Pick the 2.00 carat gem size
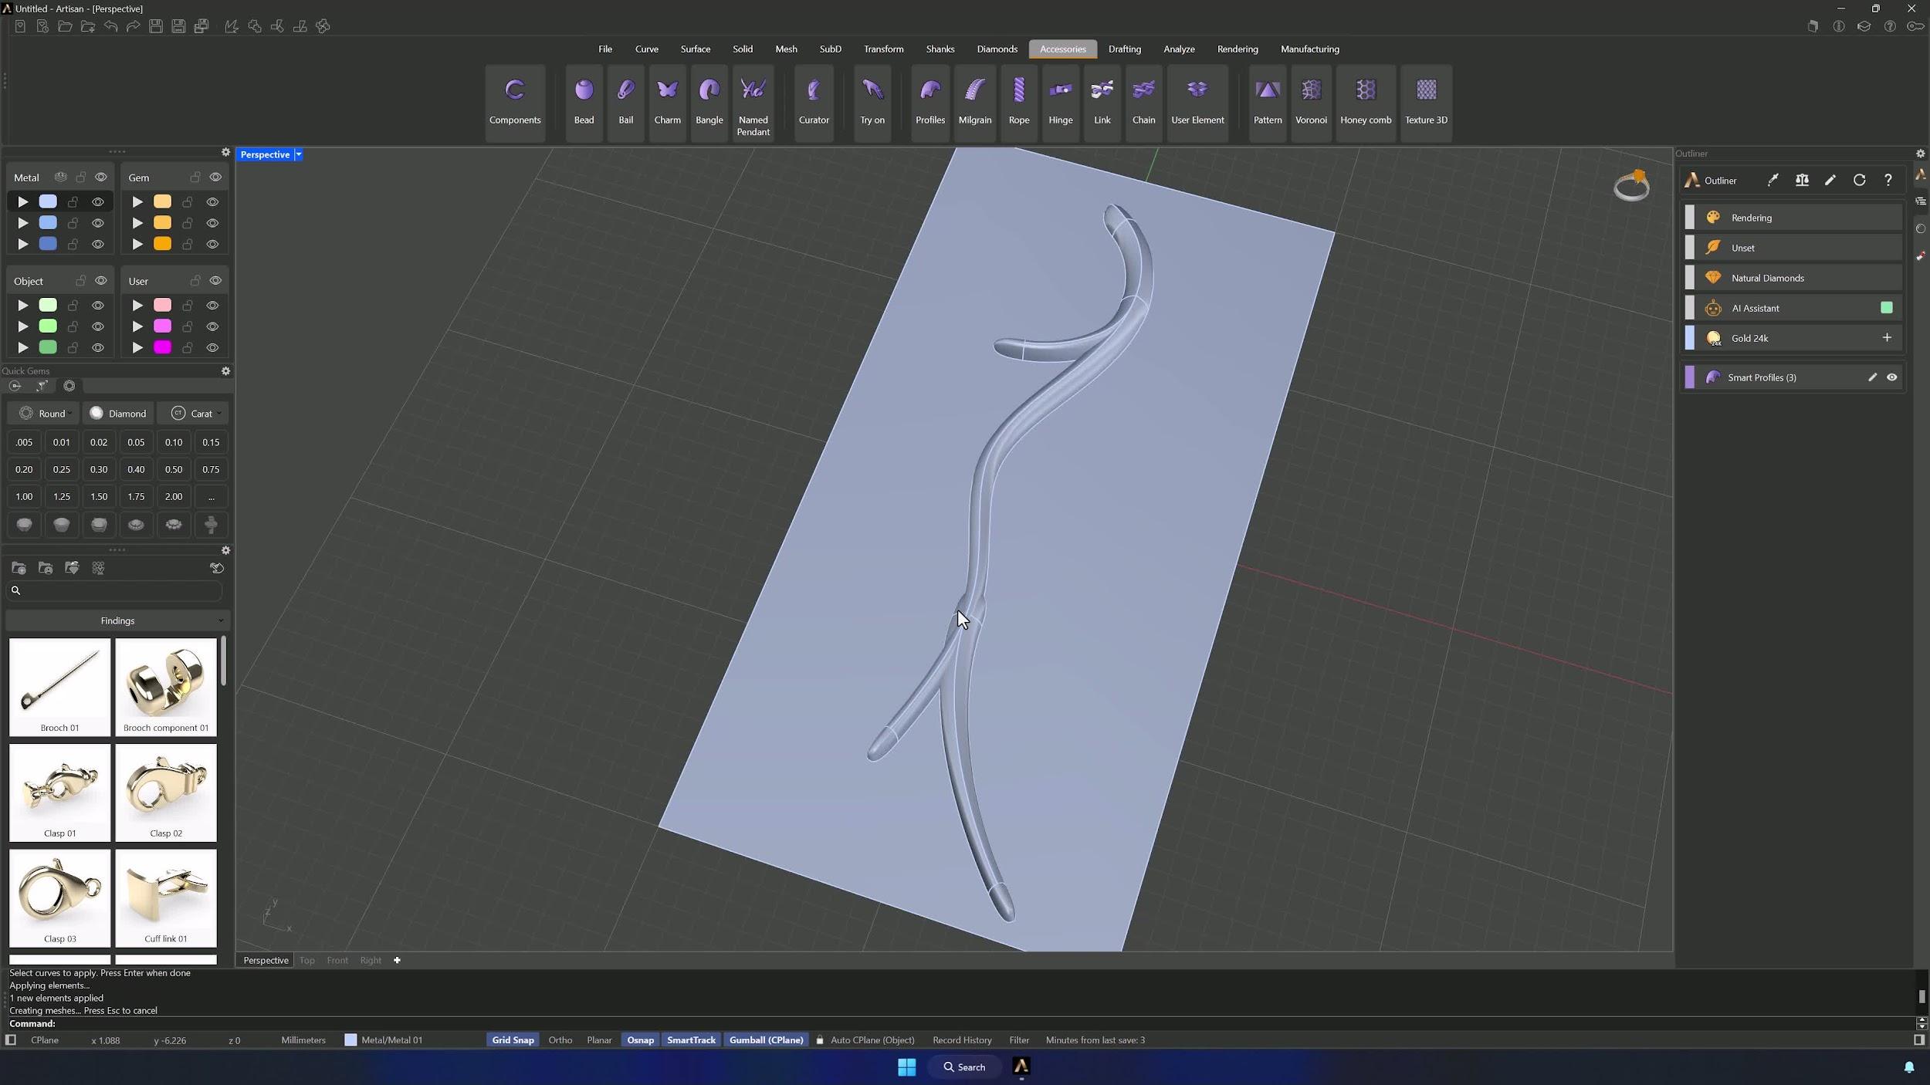Image resolution: width=1930 pixels, height=1085 pixels. click(x=174, y=497)
